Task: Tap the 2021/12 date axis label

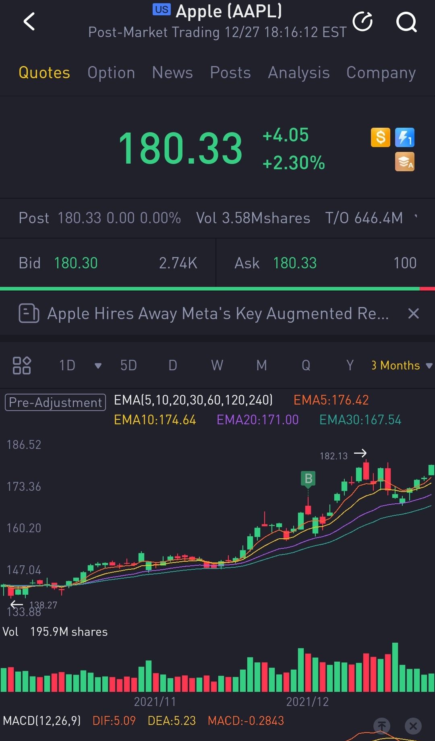Action: pyautogui.click(x=307, y=702)
